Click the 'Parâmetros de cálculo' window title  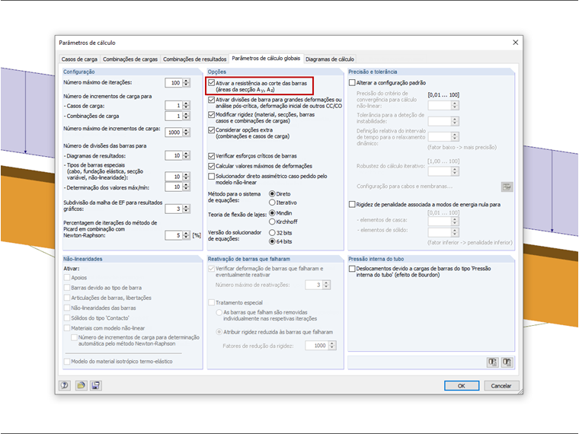pos(87,43)
